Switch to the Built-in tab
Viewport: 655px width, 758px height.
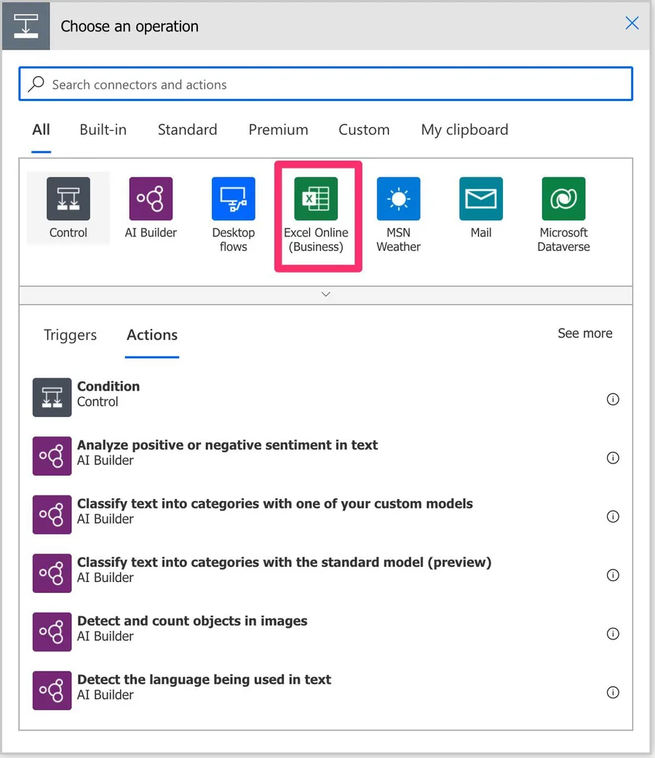click(x=103, y=130)
